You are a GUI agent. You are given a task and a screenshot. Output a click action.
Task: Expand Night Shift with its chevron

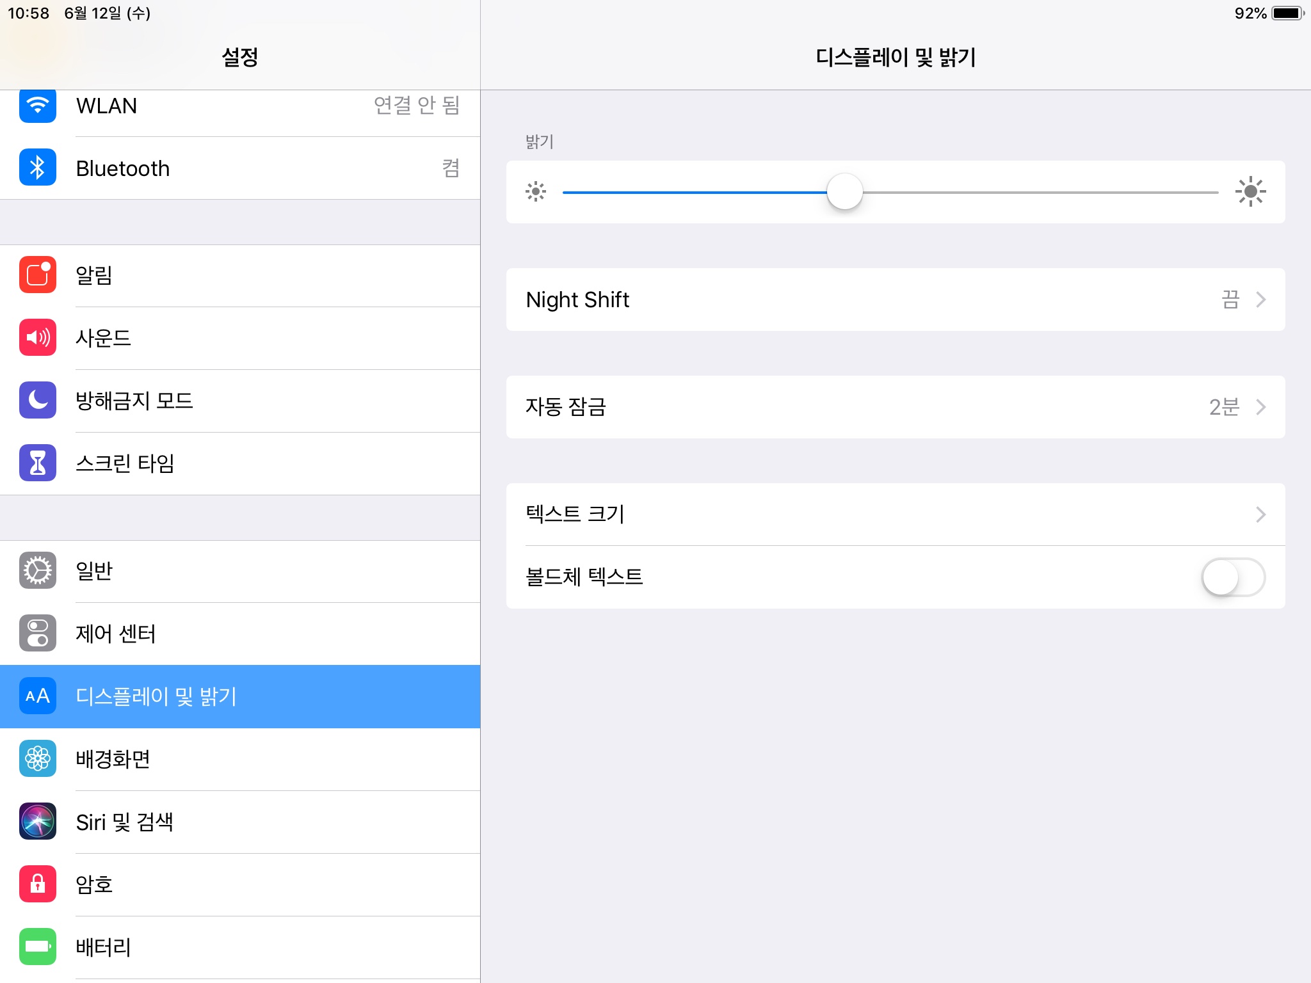(x=1261, y=300)
